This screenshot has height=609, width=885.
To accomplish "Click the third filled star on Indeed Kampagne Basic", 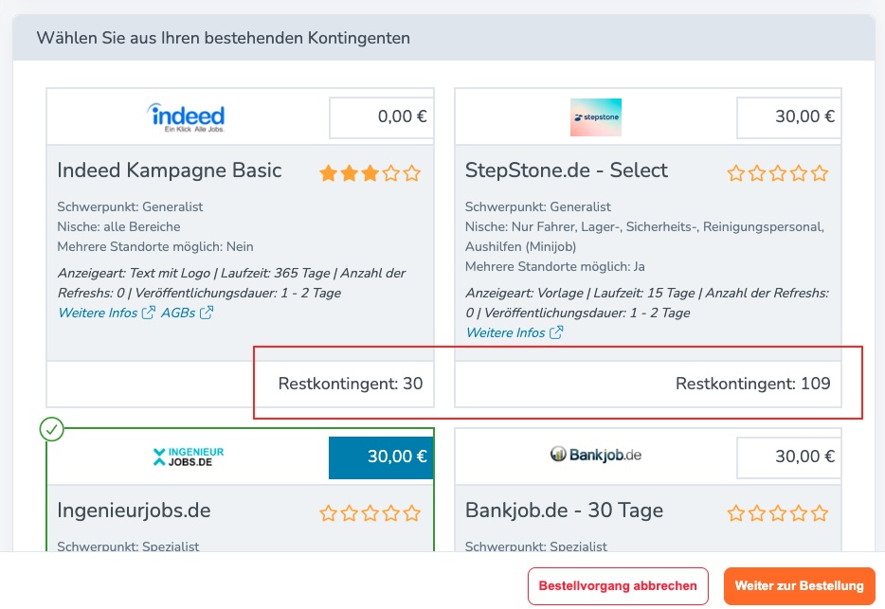I will click(370, 173).
